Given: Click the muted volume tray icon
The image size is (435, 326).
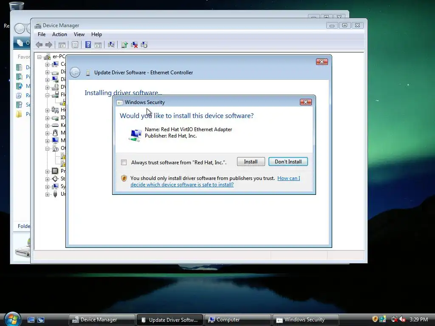Looking at the screenshot, I should pos(402,320).
